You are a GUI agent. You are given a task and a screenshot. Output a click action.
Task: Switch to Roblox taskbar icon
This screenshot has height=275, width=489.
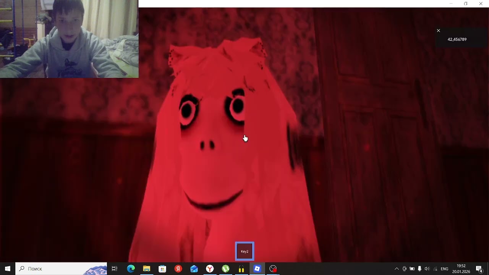point(257,269)
